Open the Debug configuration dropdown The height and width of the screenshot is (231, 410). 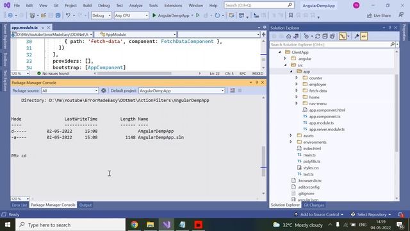(x=101, y=15)
